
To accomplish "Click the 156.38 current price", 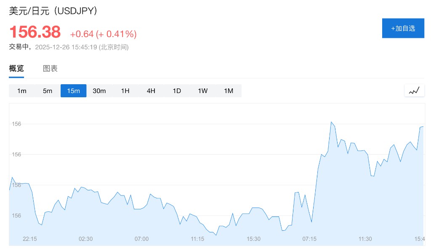I will (35, 32).
